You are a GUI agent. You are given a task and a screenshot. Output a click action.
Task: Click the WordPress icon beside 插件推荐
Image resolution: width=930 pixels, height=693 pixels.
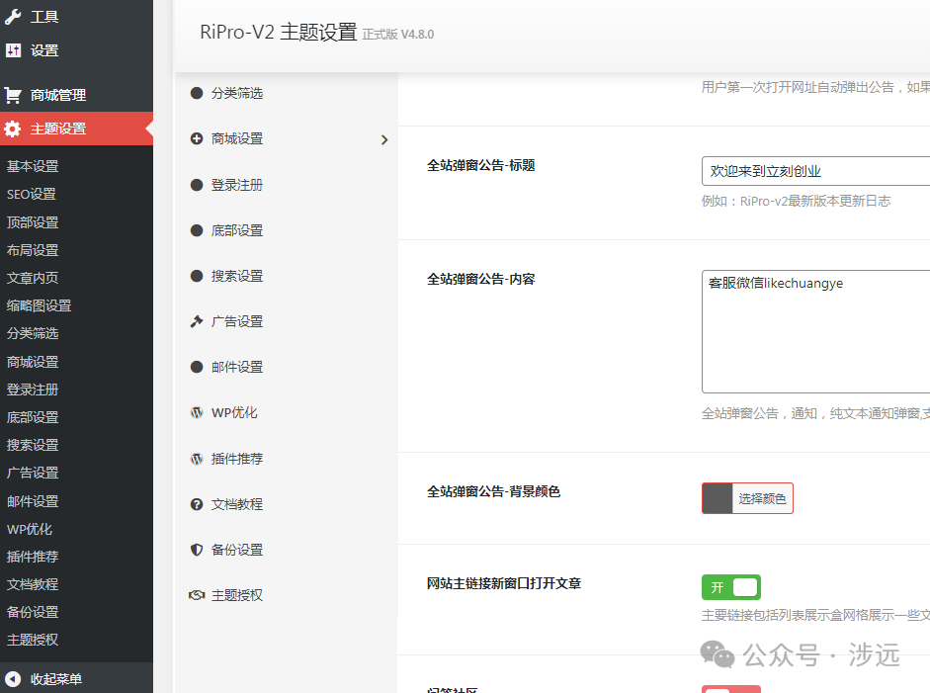[x=197, y=459]
